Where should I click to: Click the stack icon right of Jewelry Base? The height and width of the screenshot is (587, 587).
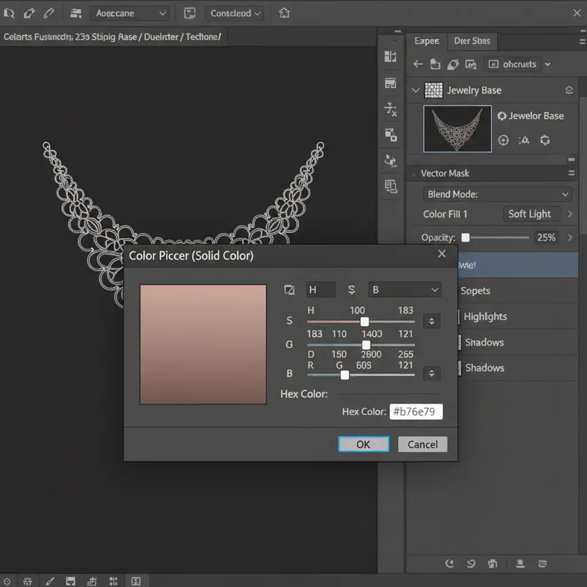(x=569, y=90)
